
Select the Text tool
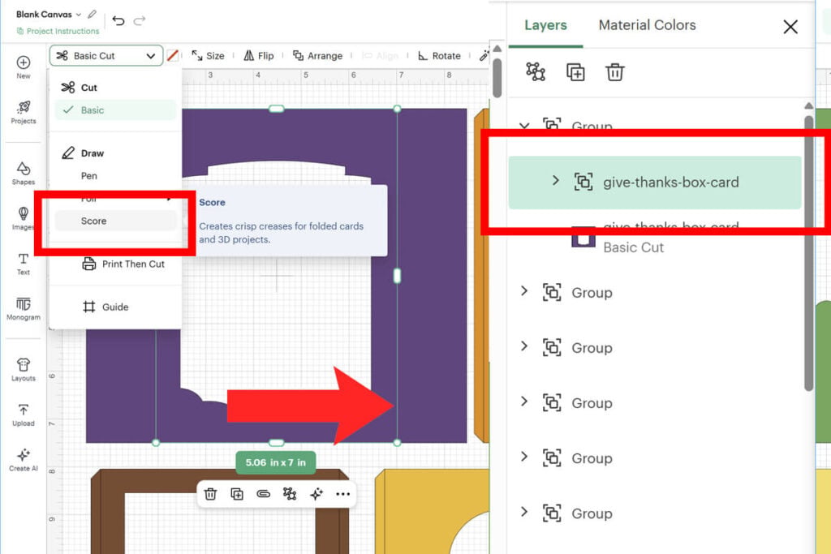(x=24, y=264)
